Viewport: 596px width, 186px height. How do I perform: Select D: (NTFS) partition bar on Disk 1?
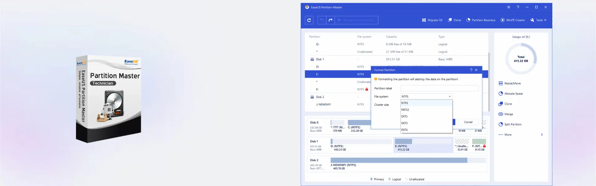[361, 145]
